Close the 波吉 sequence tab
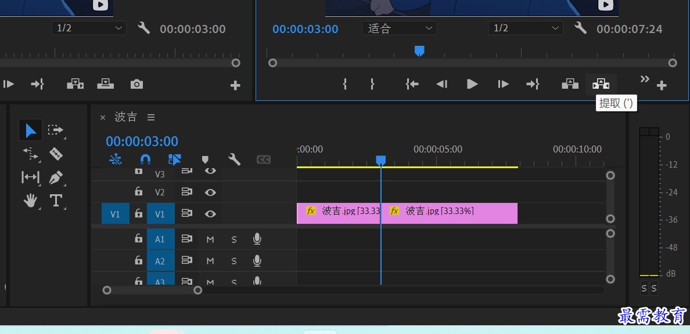The height and width of the screenshot is (334, 690). 103,117
